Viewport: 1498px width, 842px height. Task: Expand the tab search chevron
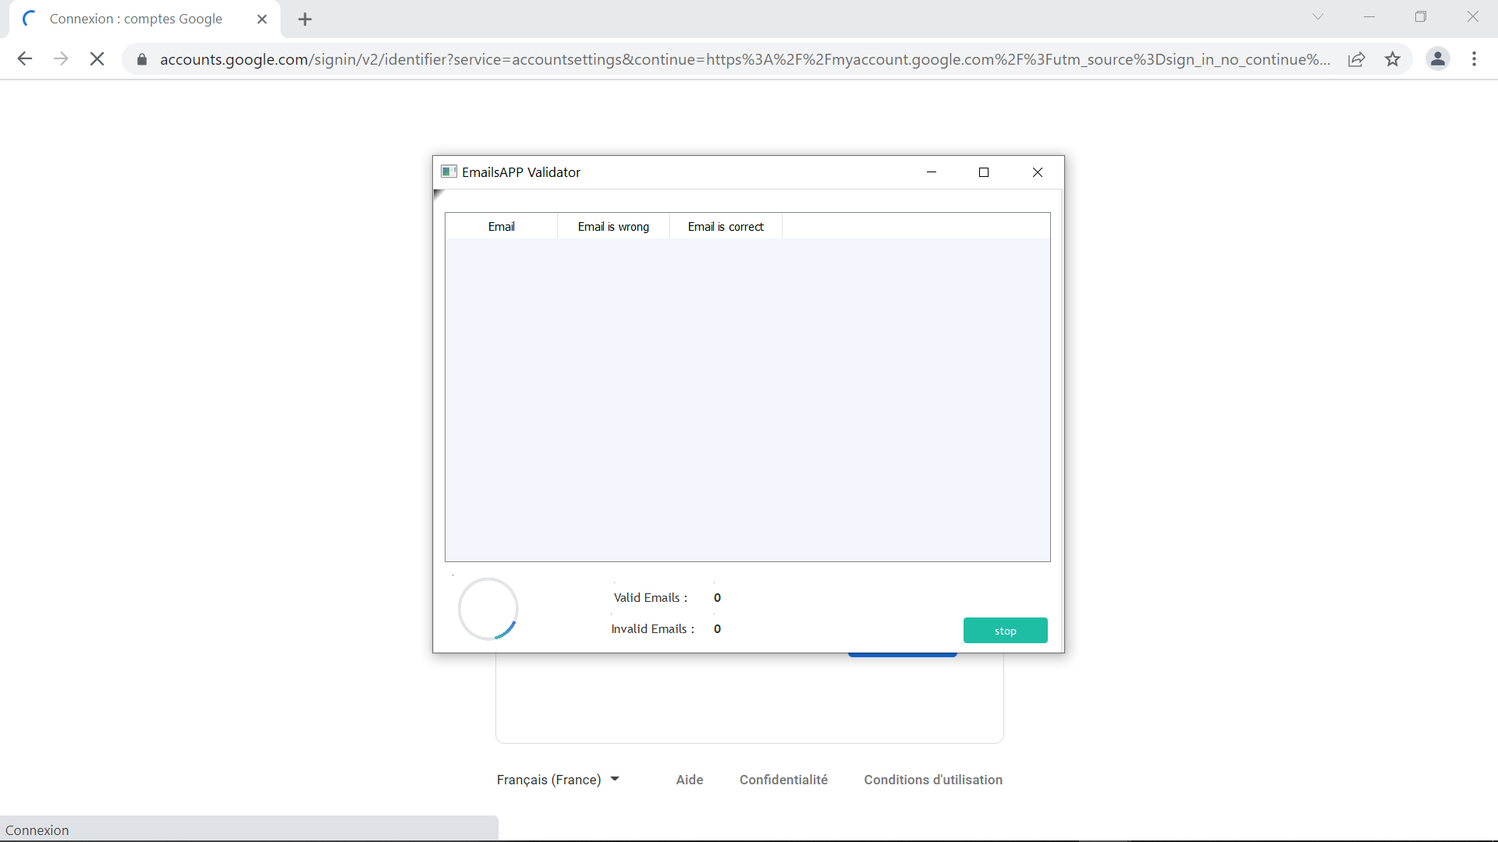click(1318, 17)
